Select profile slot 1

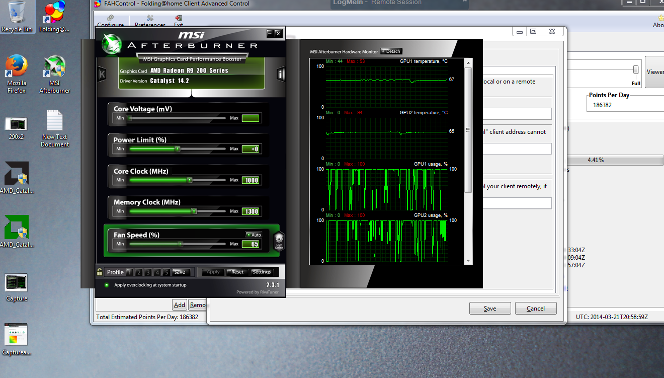pyautogui.click(x=129, y=272)
